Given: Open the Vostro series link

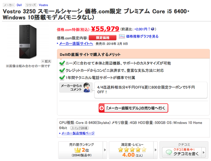Looking at the screenshot, I should point(43,5).
